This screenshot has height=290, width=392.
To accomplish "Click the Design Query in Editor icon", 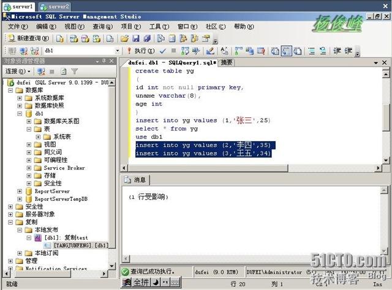I will click(210, 51).
